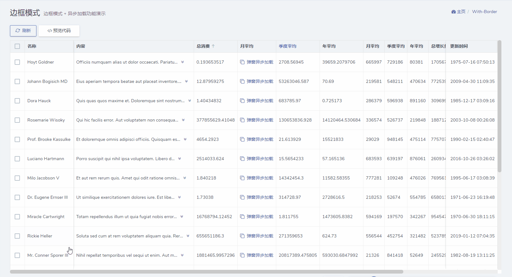Open 弹窗异步加载 link for Prof. Brooke Kassulke
The height and width of the screenshot is (277, 512).
[x=260, y=139]
